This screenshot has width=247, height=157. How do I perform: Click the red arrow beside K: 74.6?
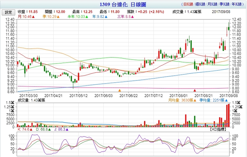click(x=31, y=130)
